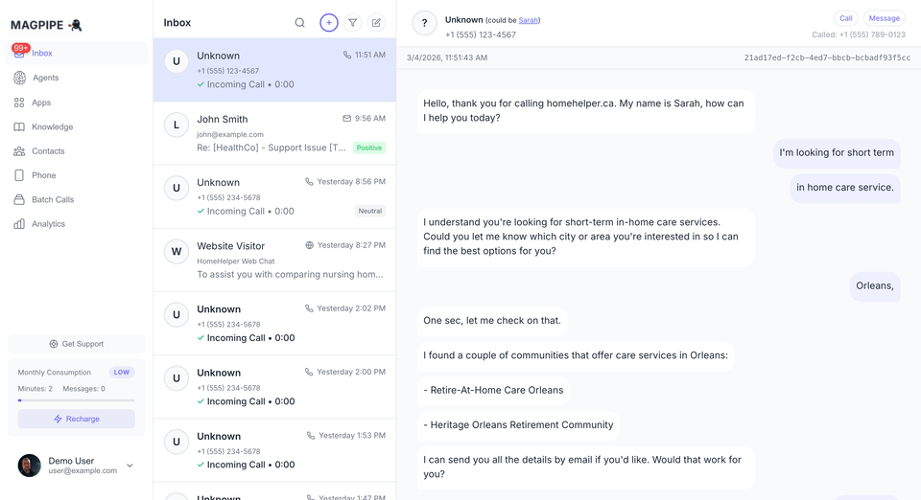The height and width of the screenshot is (500, 921).
Task: Click the Neutral sentiment tag
Action: pyautogui.click(x=370, y=211)
